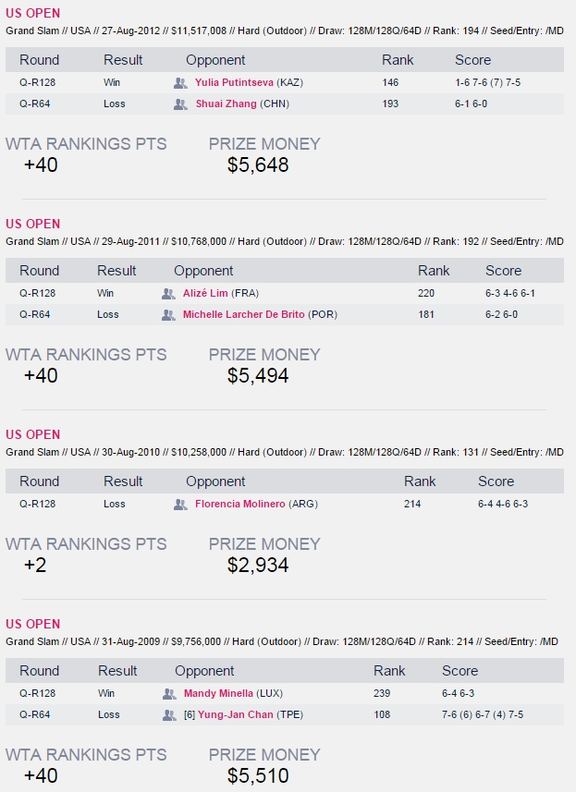Open the 2011 US OPEN tournament title

tap(33, 224)
